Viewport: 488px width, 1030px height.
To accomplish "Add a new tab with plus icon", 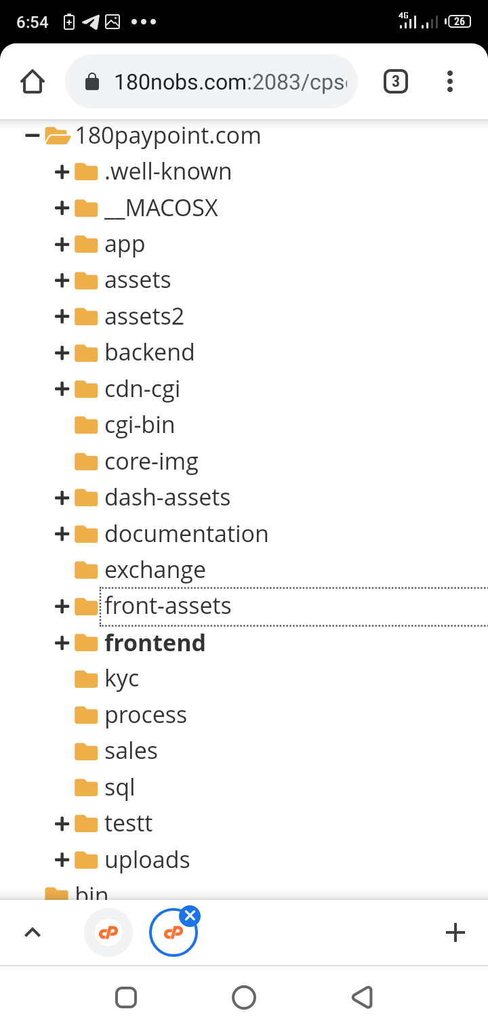I will [455, 932].
